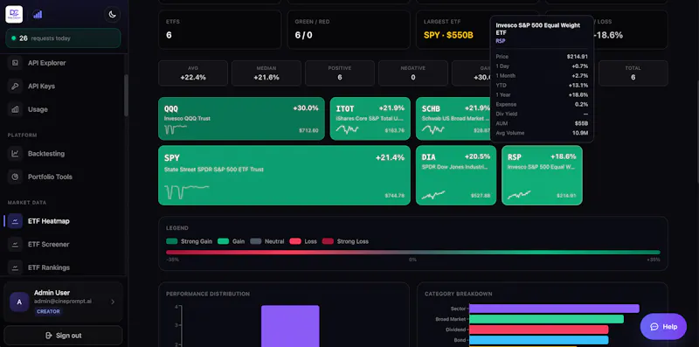Click the Largest ETF SPY $550B value
Screen dimensions: 699x347
pyautogui.click(x=448, y=35)
